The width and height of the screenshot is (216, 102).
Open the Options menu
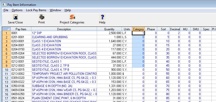[x=17, y=10]
